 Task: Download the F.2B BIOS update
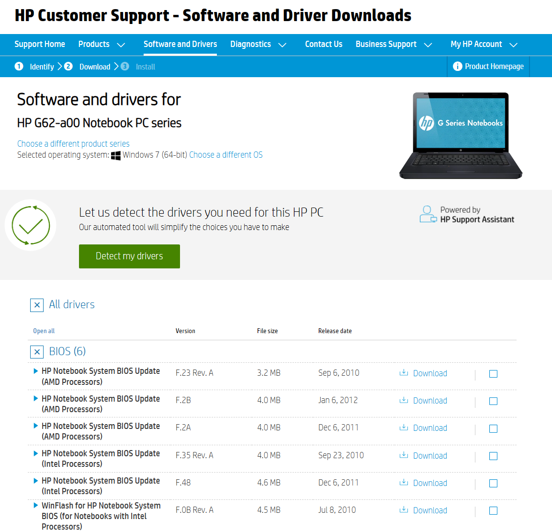[x=430, y=401]
